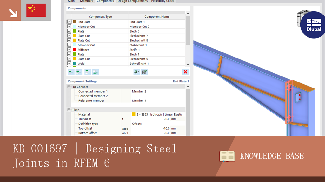Click the KNOWLEDGE BASE banner text
325x182 pixels.
(x=272, y=156)
